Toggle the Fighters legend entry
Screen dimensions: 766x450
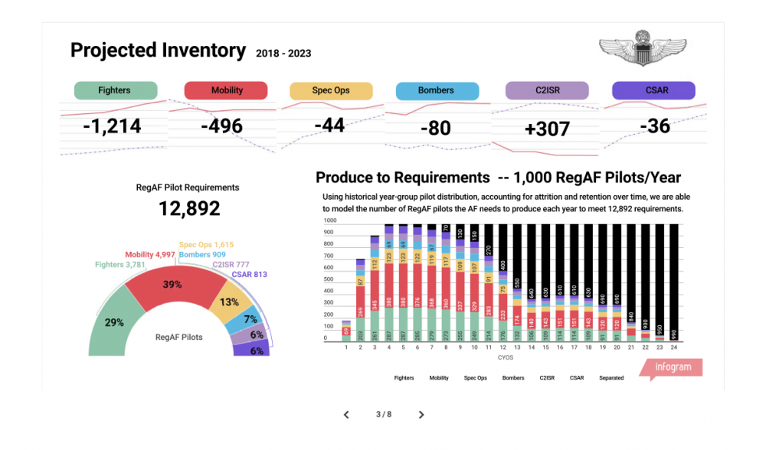pos(404,378)
